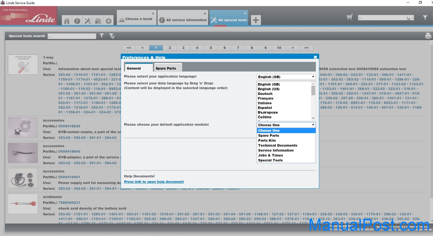Collapse the default application module dropdown
Image resolution: width=433 pixels, height=236 pixels.
pos(286,125)
